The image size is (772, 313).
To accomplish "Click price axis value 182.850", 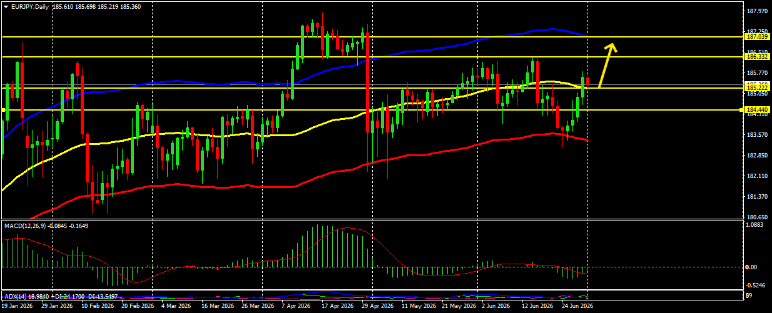I will point(758,156).
